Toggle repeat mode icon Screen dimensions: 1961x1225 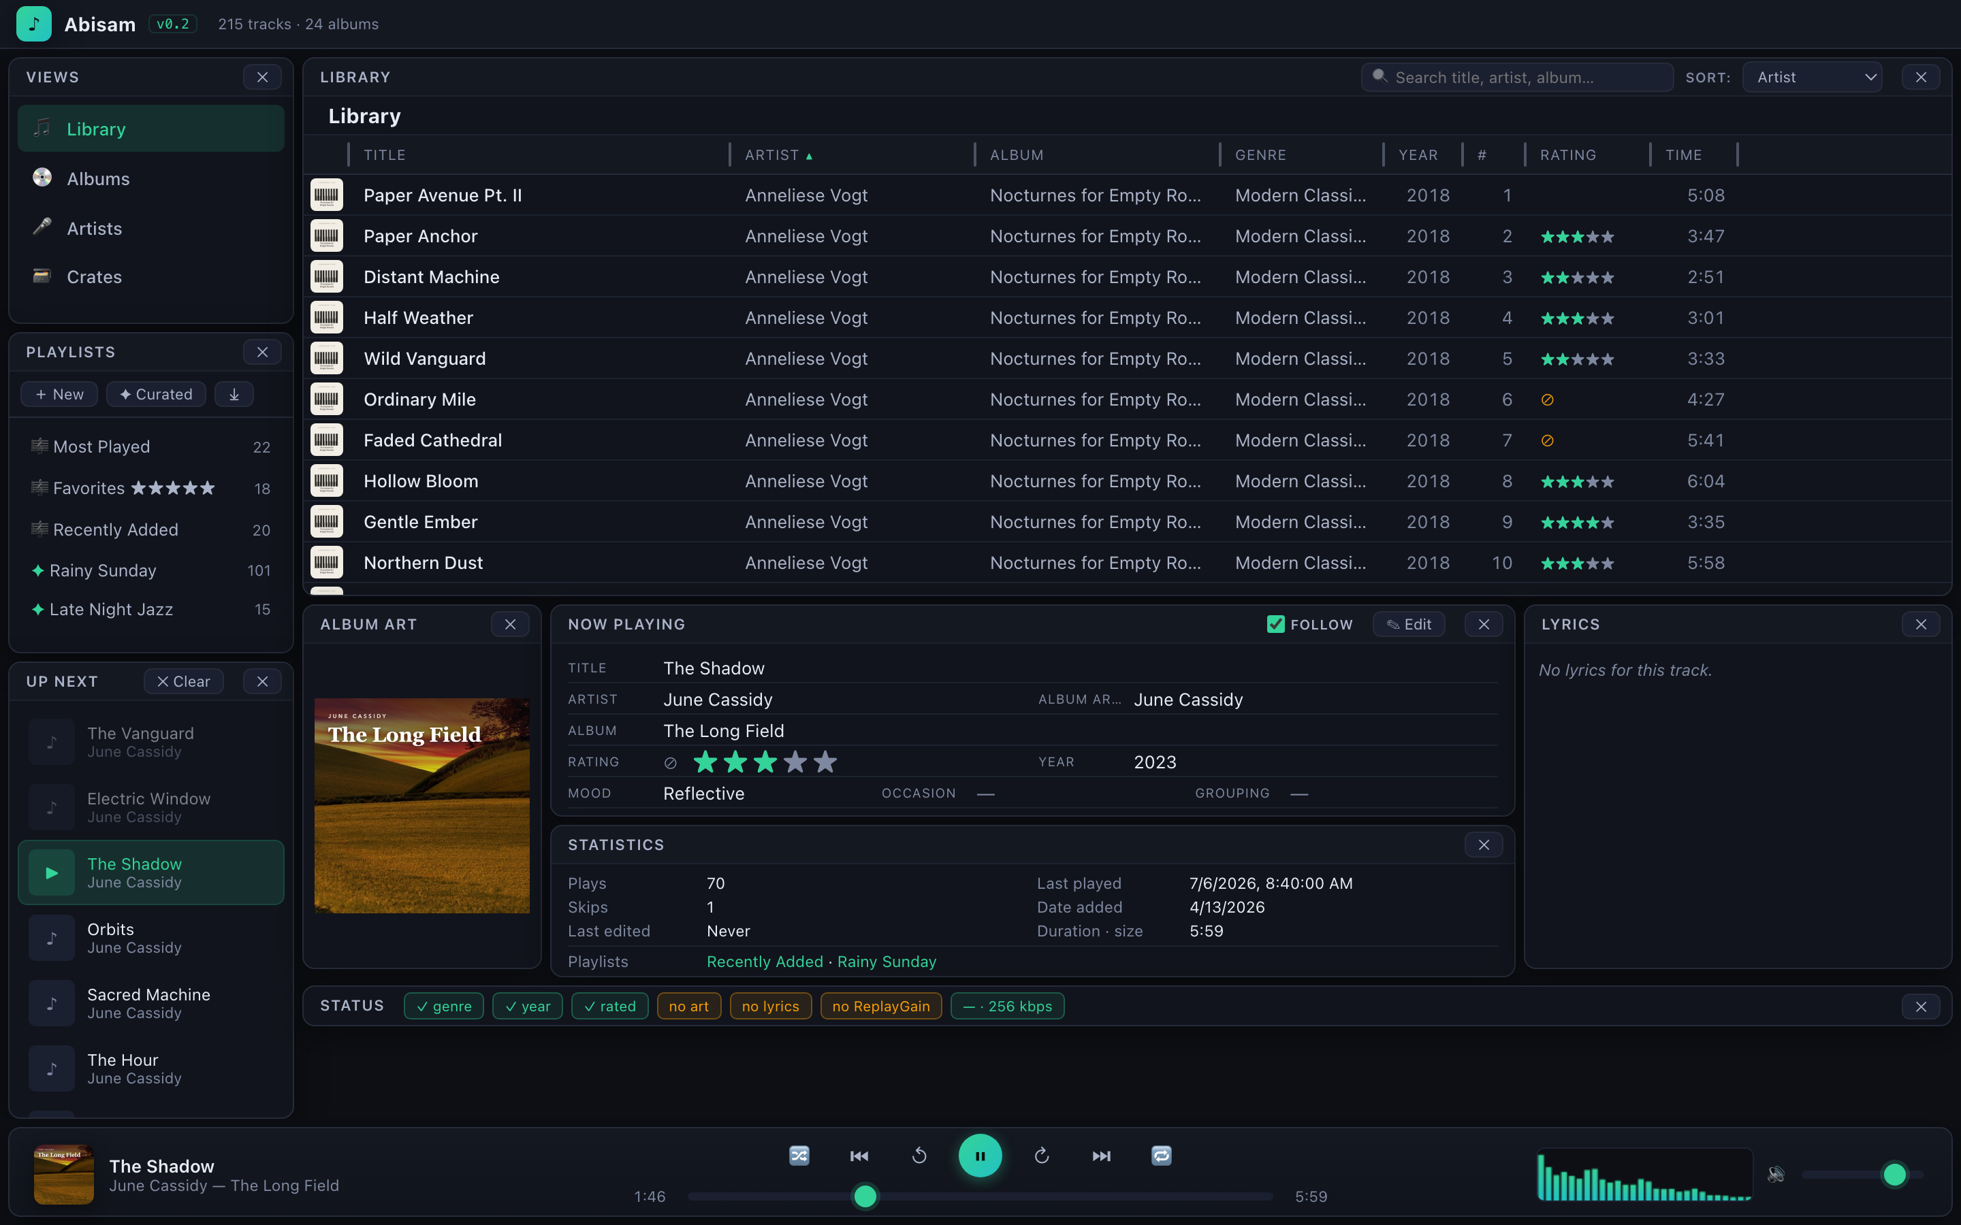pyautogui.click(x=1161, y=1156)
